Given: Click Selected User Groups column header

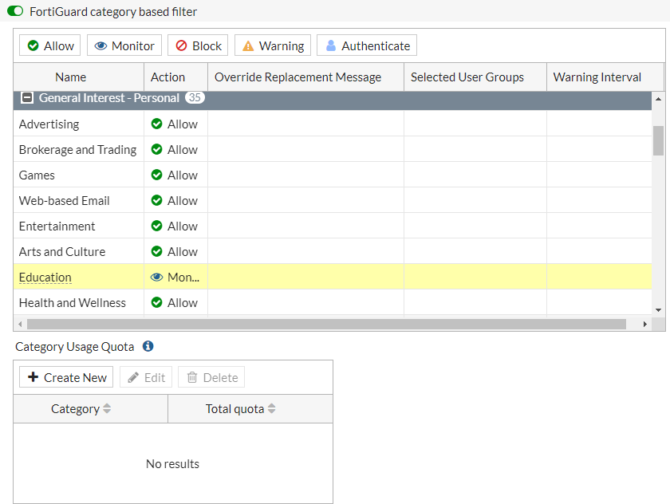Looking at the screenshot, I should click(x=475, y=77).
